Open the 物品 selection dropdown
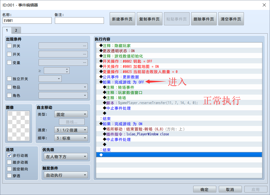 click(63, 87)
